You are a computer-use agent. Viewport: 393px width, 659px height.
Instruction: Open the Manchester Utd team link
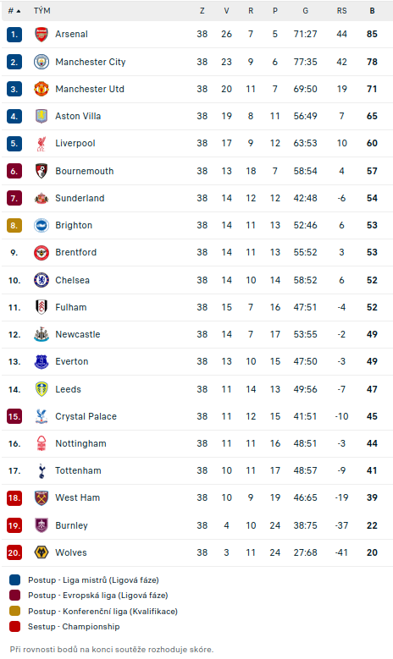click(x=90, y=89)
